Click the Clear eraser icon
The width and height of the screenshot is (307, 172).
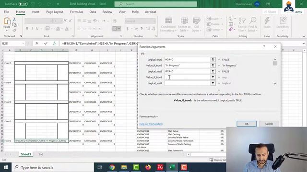[x=231, y=30]
